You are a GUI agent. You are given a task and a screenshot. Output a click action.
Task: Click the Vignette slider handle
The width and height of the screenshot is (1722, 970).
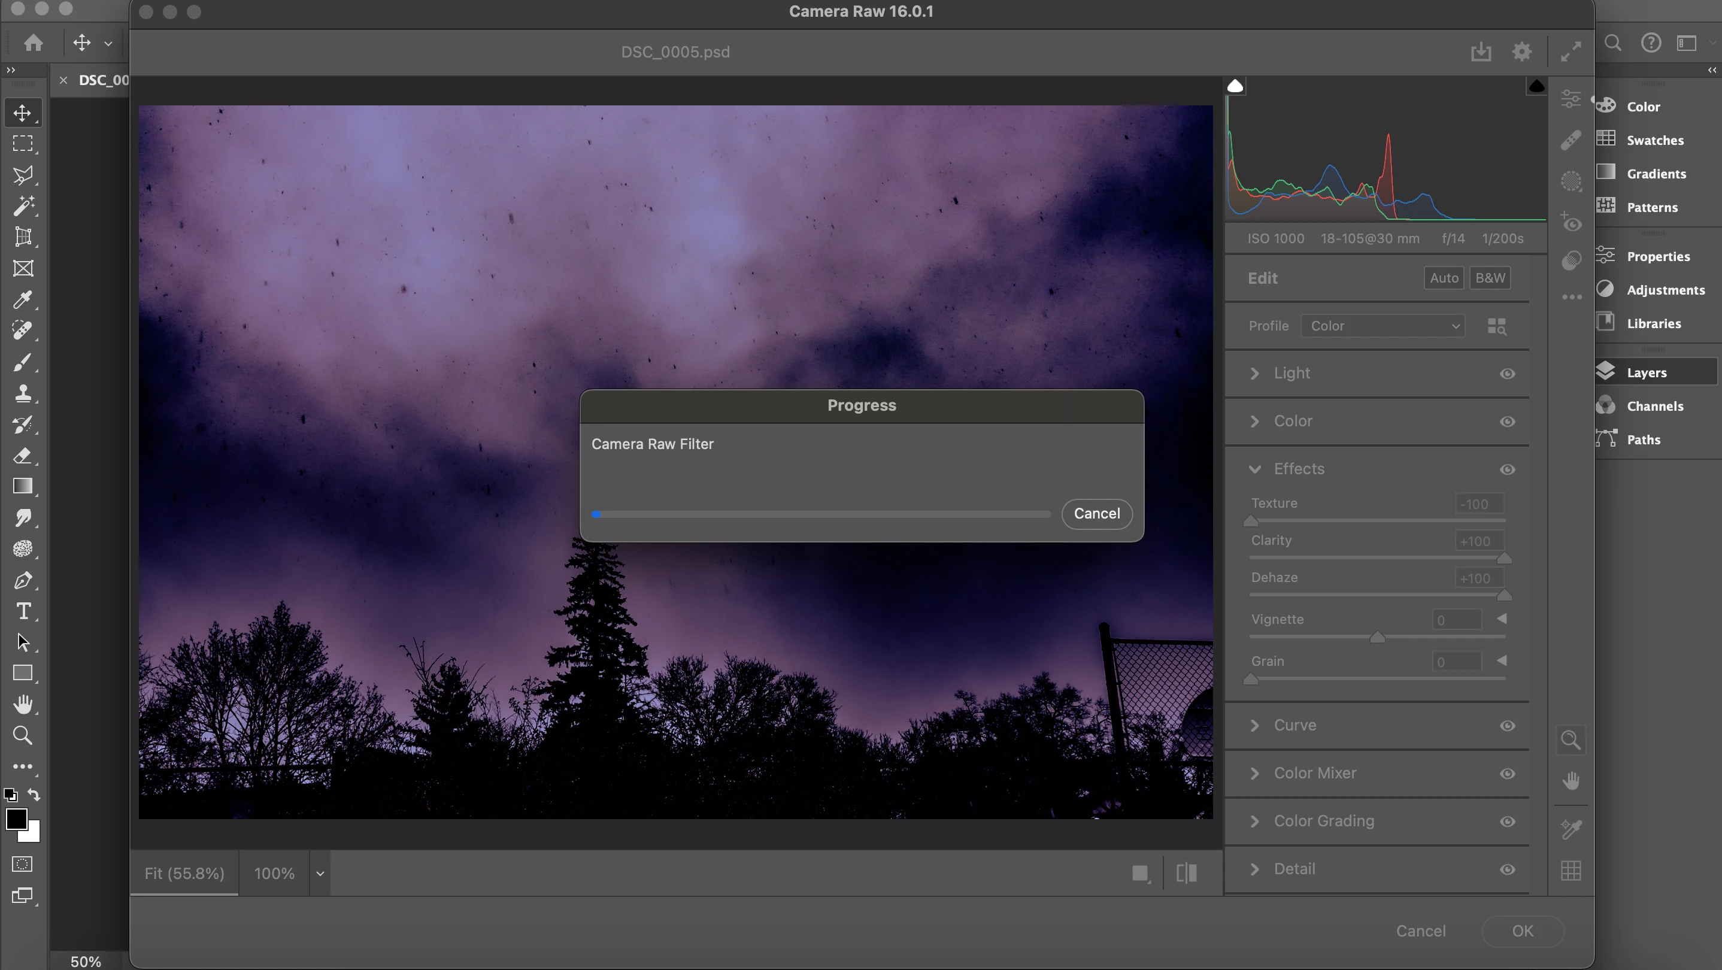1377,638
